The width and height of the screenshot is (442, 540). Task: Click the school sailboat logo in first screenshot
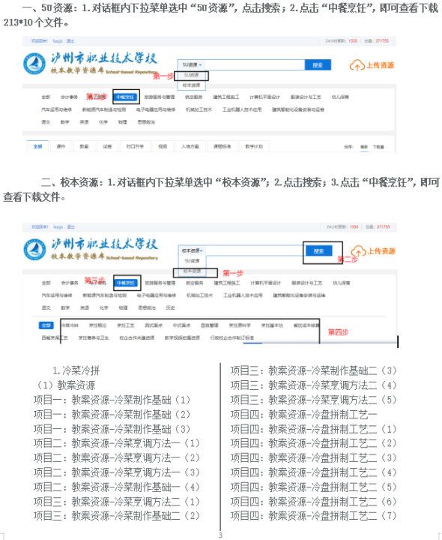(34, 64)
